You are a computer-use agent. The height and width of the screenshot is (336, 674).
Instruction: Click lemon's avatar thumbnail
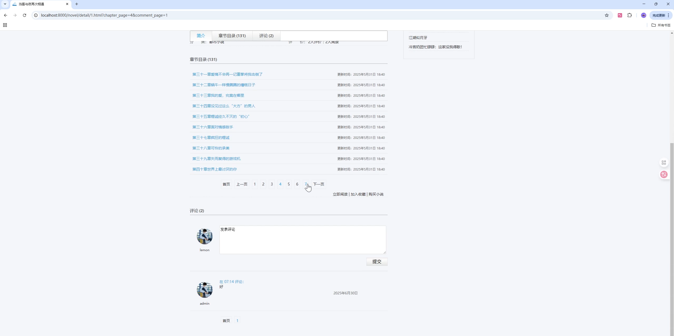[205, 236]
